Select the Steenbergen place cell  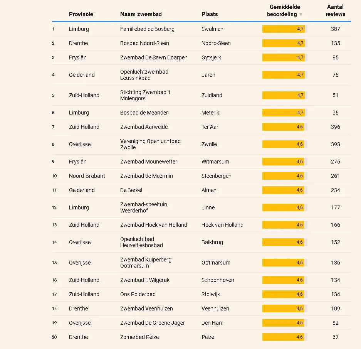pos(217,176)
